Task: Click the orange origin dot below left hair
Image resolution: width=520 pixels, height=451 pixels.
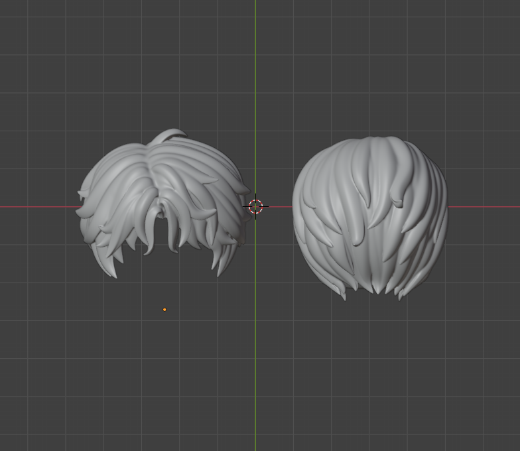Action: [164, 310]
